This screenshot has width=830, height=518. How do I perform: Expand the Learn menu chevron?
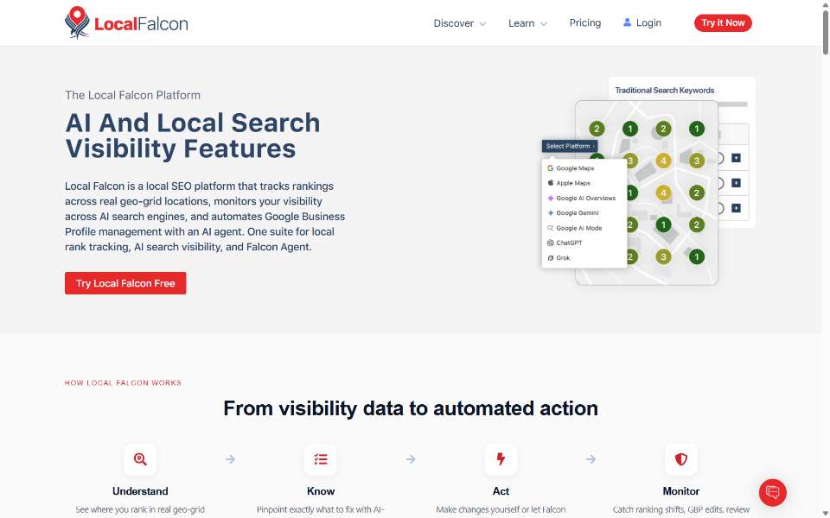point(543,24)
